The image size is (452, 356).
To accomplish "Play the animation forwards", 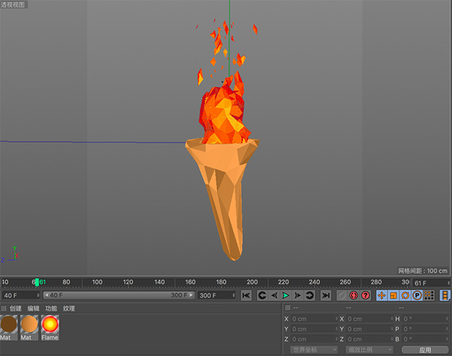I will tap(285, 295).
